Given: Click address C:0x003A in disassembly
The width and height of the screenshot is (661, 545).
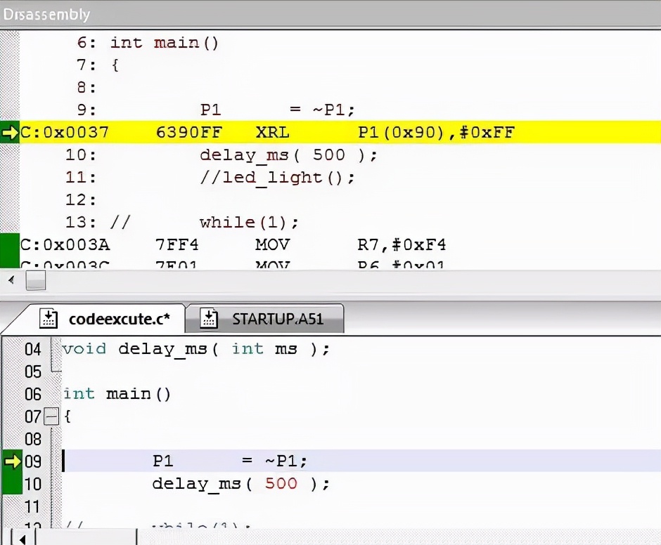Looking at the screenshot, I should click(x=65, y=244).
